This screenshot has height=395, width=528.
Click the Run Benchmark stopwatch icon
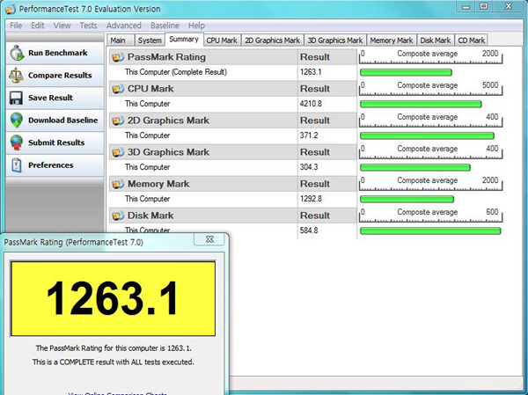(x=16, y=53)
